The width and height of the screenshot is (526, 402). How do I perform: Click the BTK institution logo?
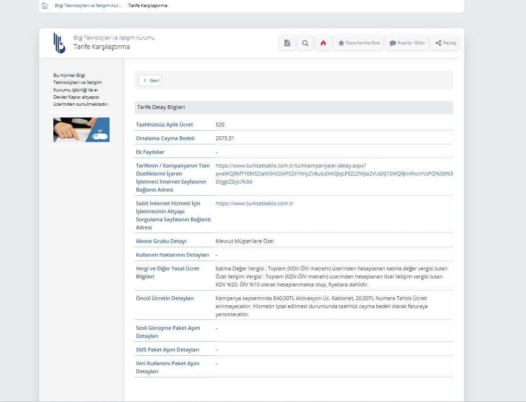pos(59,42)
